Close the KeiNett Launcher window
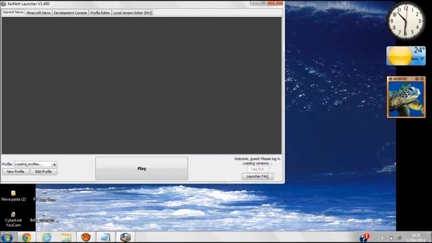This screenshot has width=432, height=243. click(275, 3)
